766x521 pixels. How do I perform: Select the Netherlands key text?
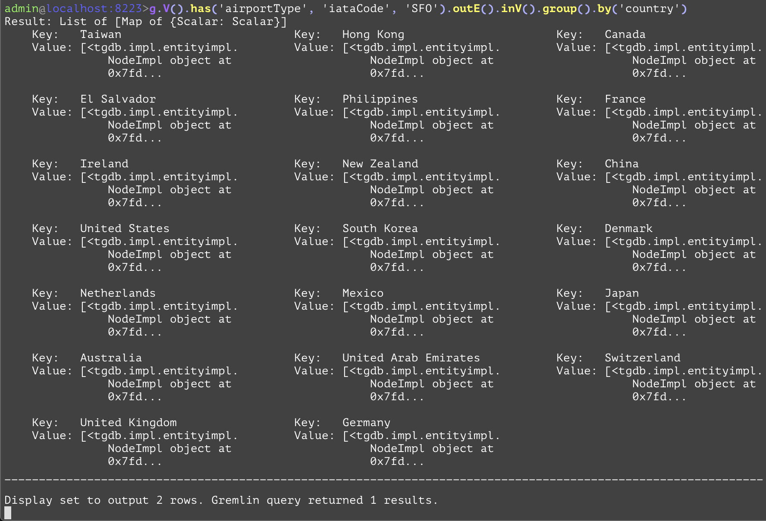point(118,293)
